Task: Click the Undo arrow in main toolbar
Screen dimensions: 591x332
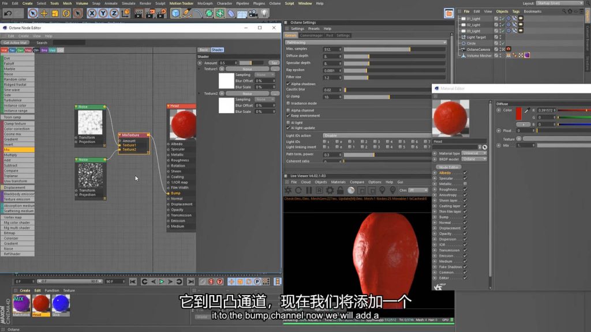Action: pyautogui.click(x=8, y=13)
